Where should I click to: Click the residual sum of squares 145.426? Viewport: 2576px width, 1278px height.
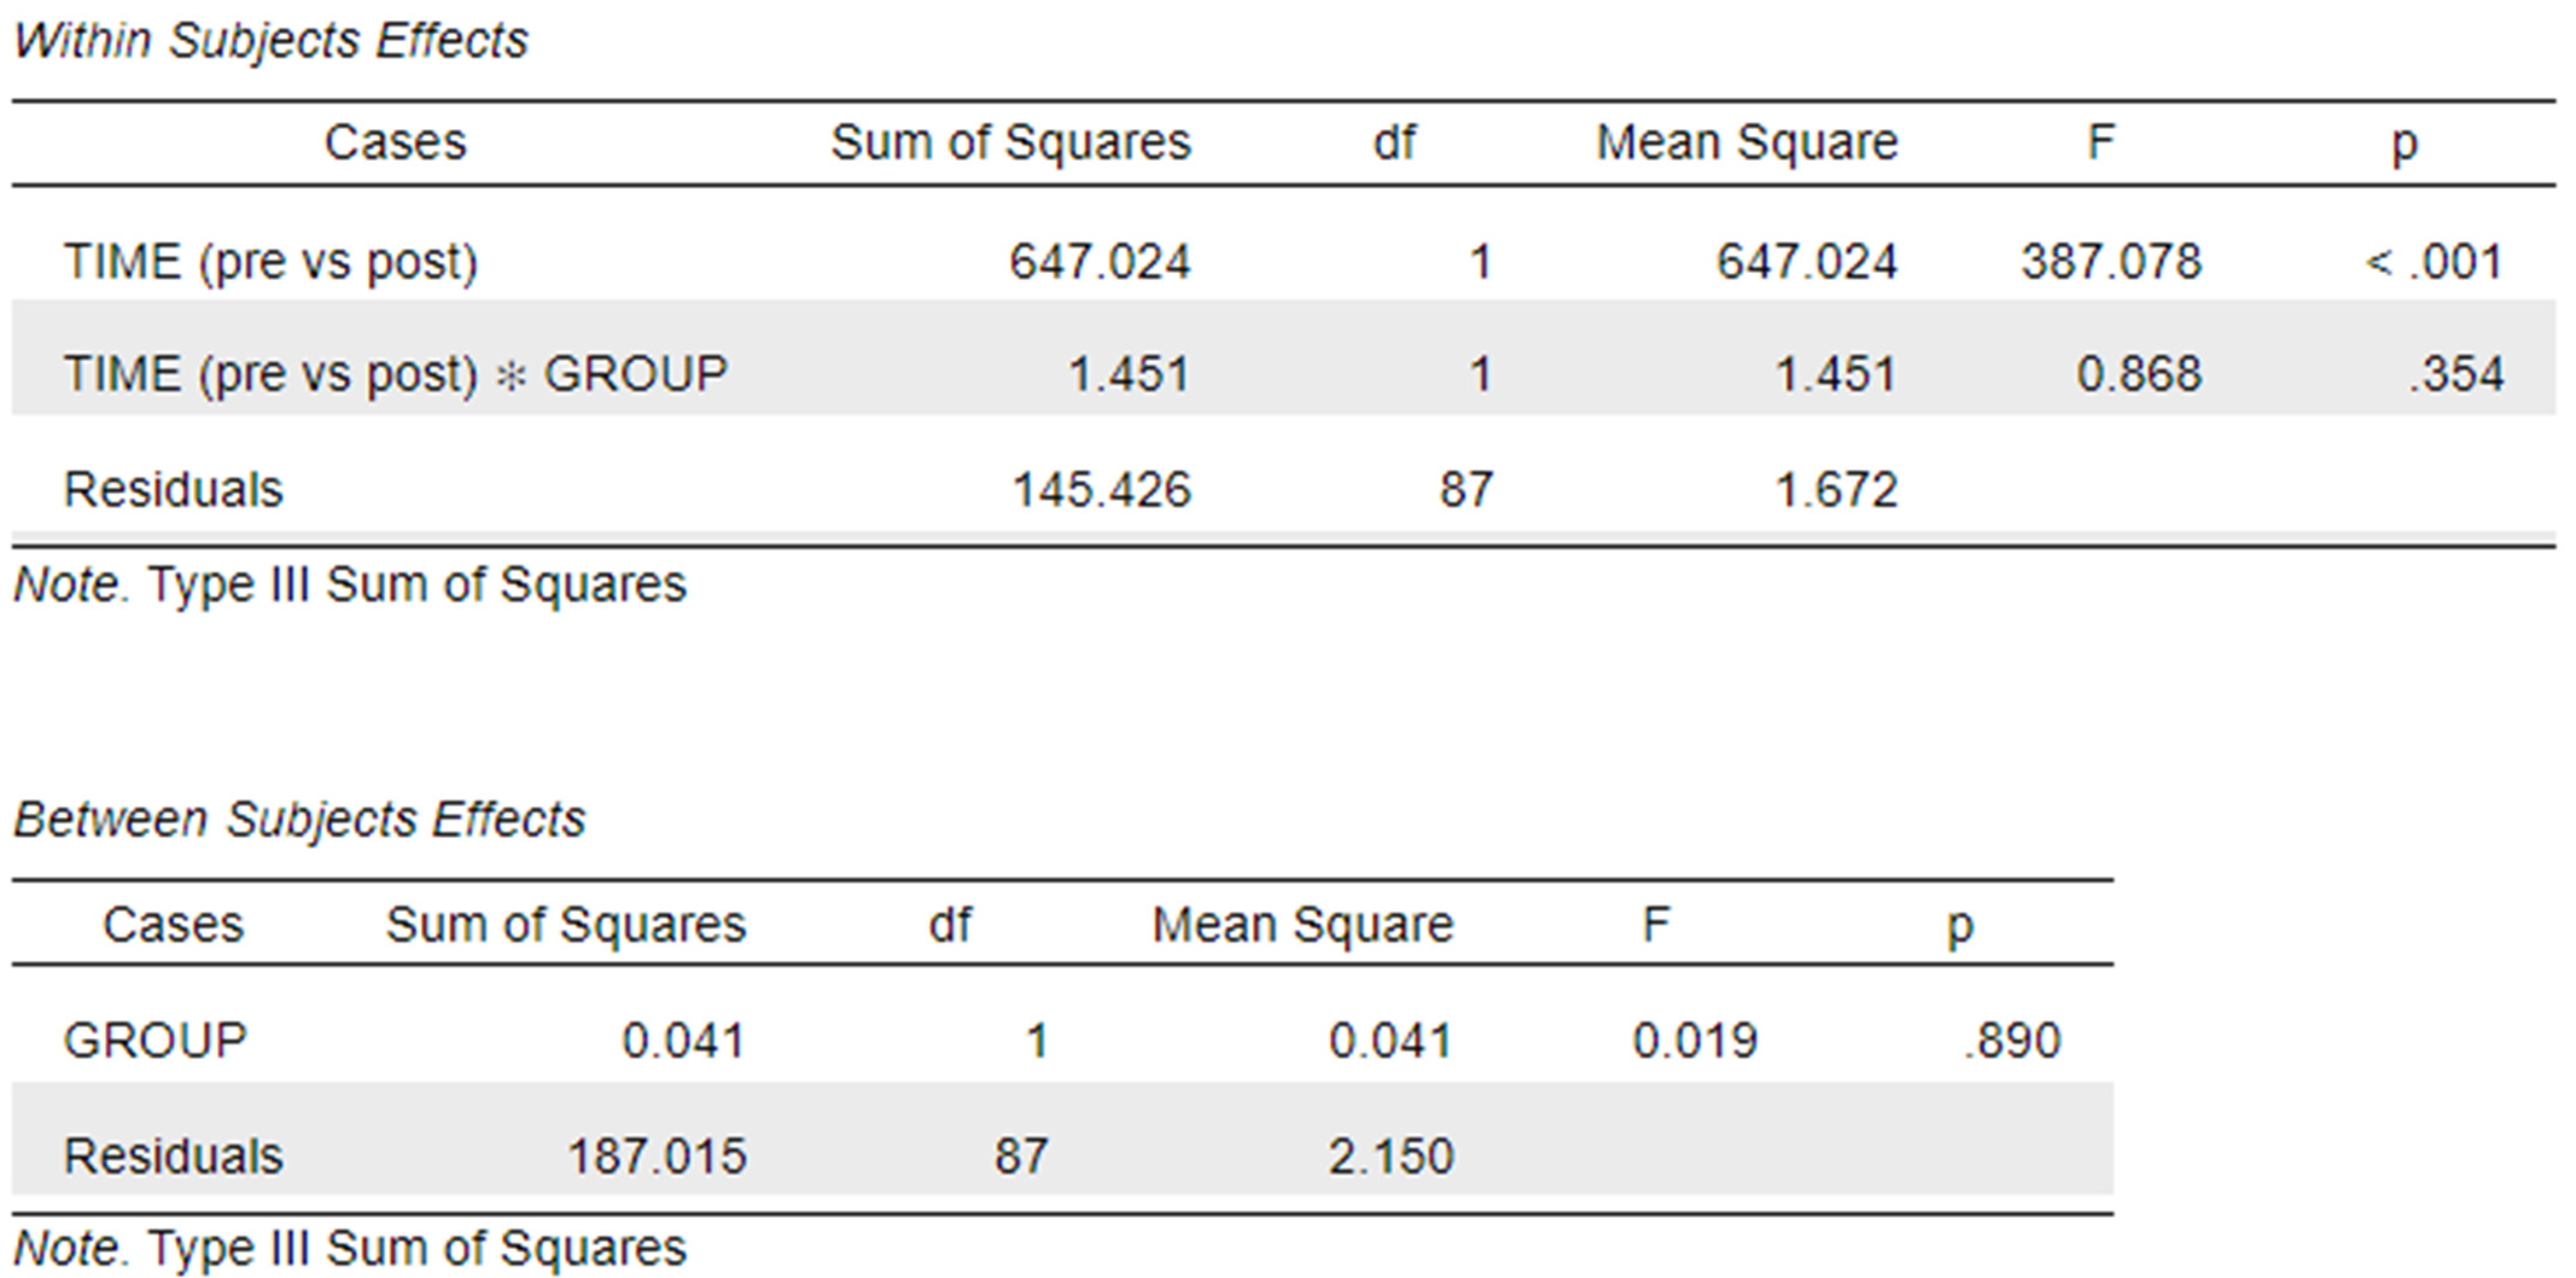[1101, 490]
